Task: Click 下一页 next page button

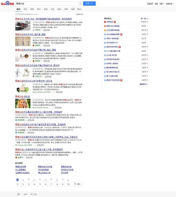Action: [77, 184]
